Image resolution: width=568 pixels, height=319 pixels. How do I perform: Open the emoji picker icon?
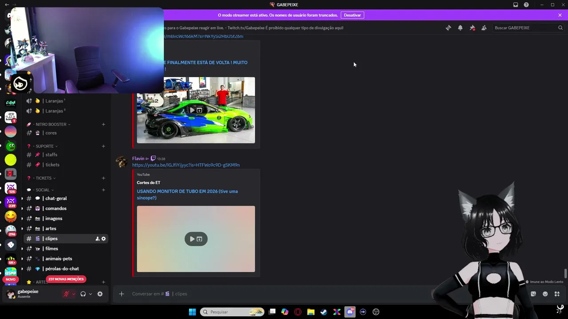(545, 294)
